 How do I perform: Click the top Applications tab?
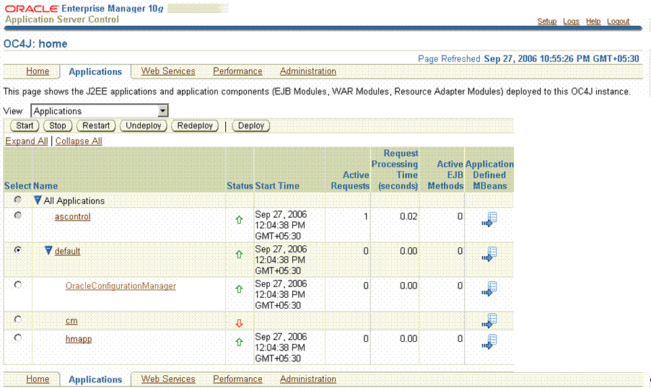point(95,72)
